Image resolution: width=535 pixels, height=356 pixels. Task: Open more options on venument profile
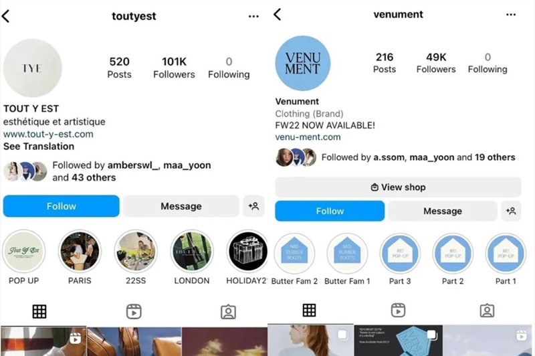(511, 15)
